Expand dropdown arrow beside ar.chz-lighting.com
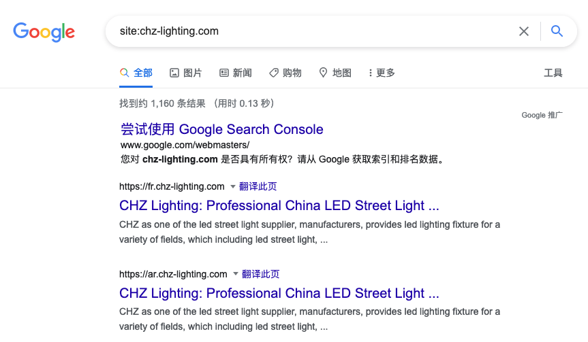This screenshot has height=342, width=588. click(x=235, y=274)
